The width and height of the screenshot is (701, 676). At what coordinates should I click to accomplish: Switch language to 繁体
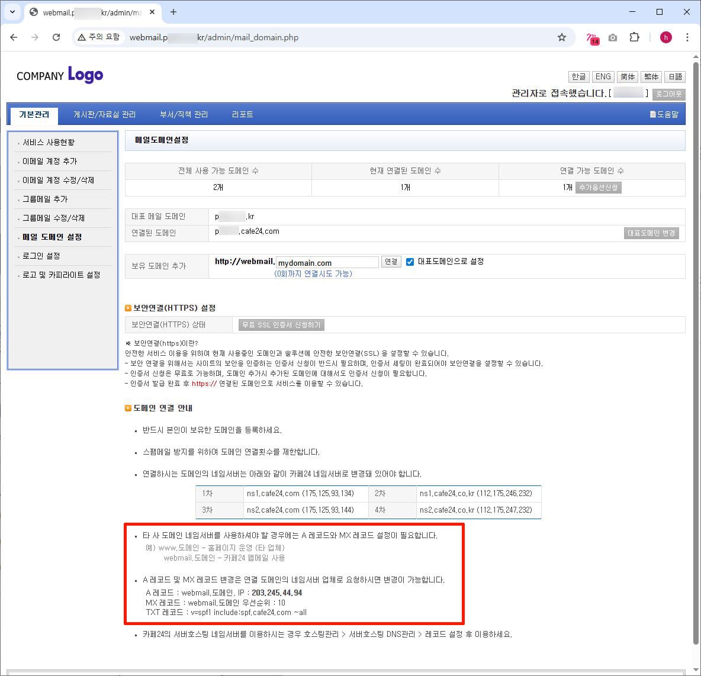click(651, 76)
